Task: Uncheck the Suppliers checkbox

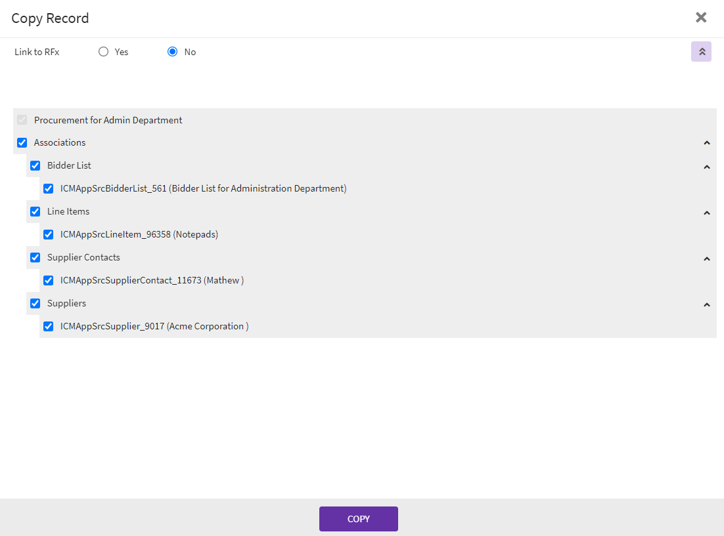Action: (x=35, y=304)
